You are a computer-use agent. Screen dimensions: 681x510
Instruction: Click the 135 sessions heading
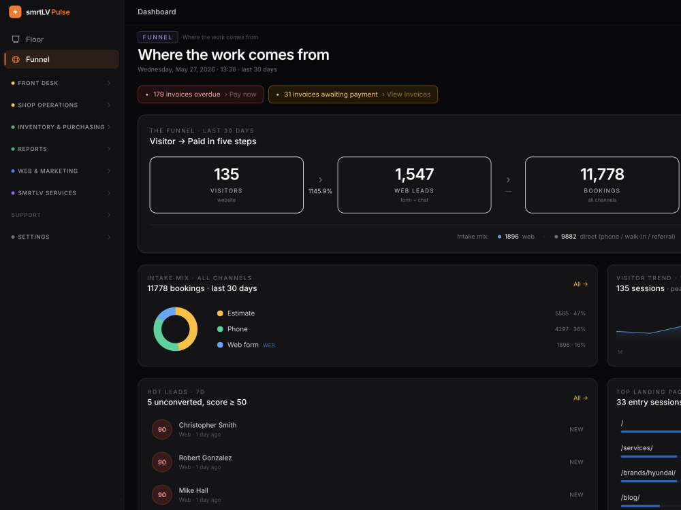(x=640, y=288)
